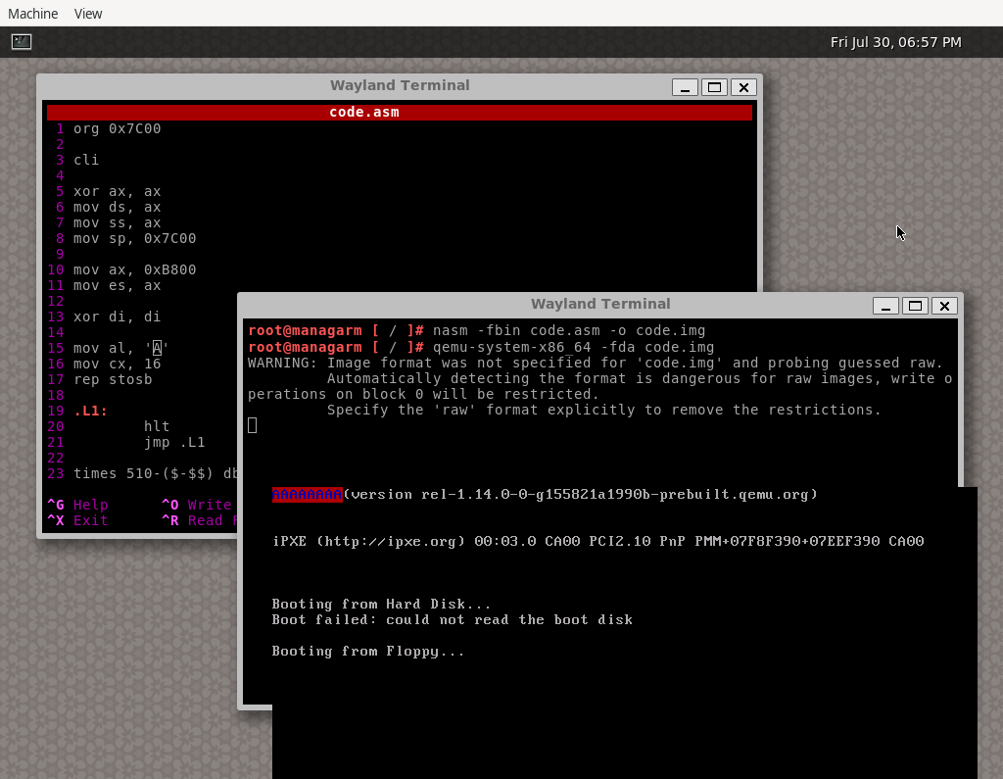Click the 'hlt' instruction line
The width and height of the screenshot is (1003, 779).
[157, 426]
